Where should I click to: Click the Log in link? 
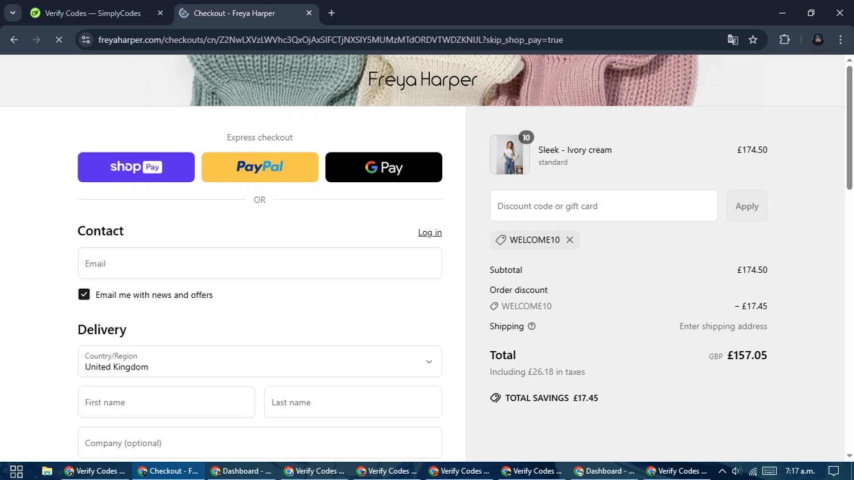430,232
